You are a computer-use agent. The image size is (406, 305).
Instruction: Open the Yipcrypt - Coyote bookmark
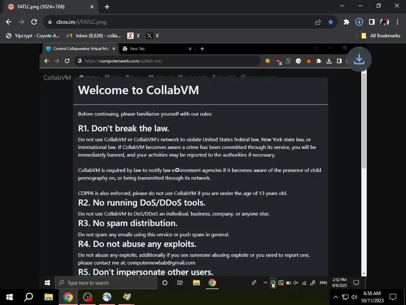pos(33,36)
